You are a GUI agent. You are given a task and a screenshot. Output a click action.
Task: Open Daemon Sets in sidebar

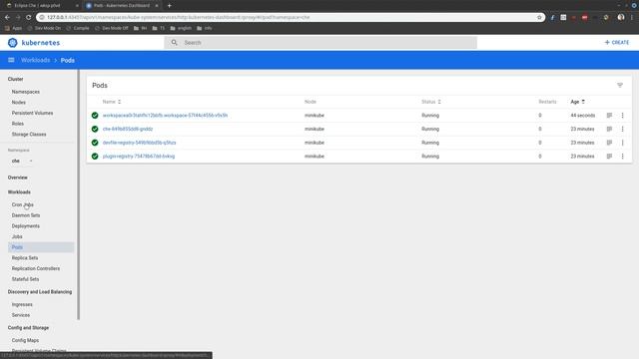point(26,215)
